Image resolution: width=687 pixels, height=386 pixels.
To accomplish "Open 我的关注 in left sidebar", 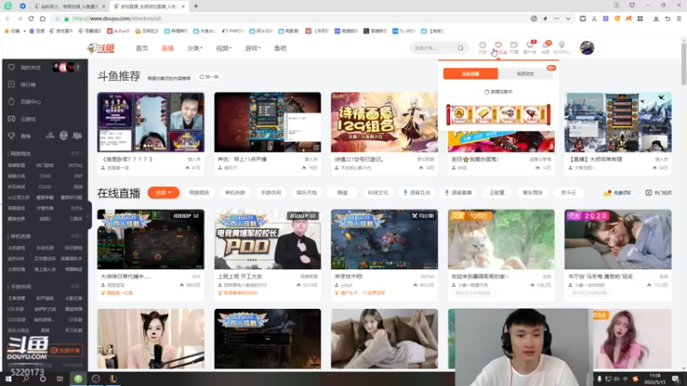I will [x=31, y=68].
